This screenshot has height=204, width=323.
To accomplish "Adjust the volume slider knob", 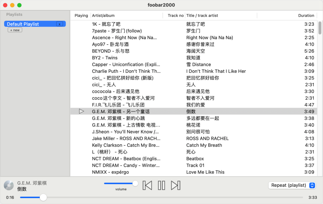I will coord(135,183).
